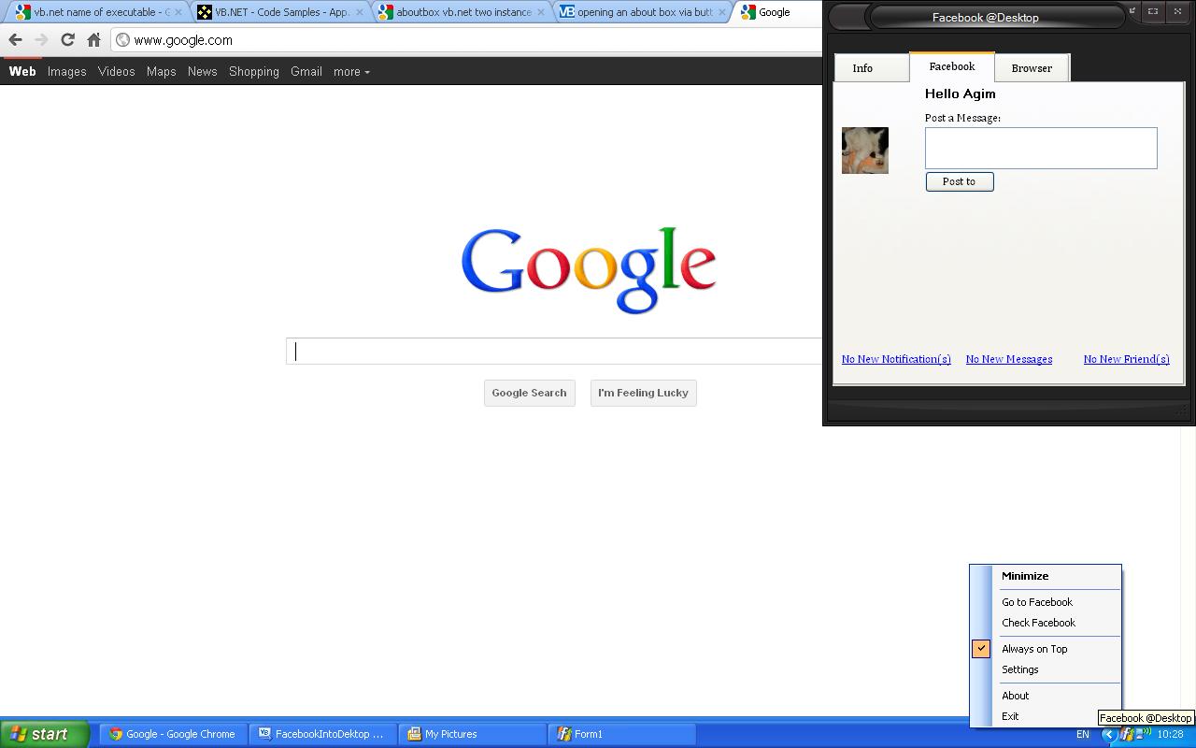Image resolution: width=1196 pixels, height=748 pixels.
Task: Select the Google browser tab
Action: tap(777, 12)
